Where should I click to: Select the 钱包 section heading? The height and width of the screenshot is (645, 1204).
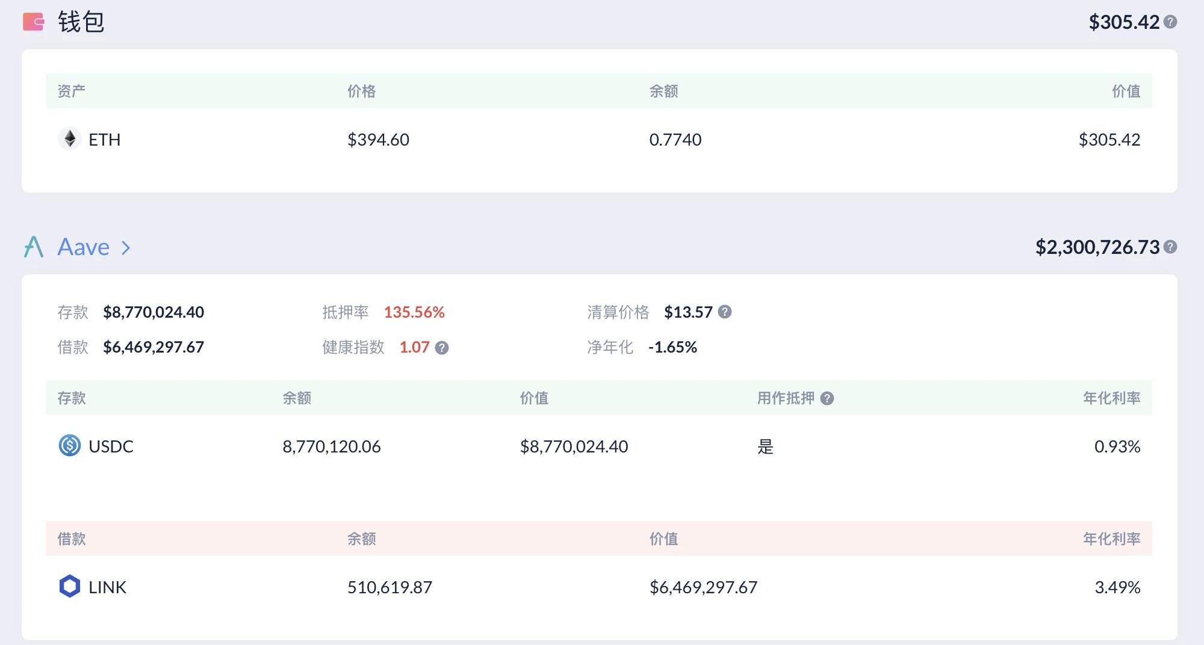81,22
